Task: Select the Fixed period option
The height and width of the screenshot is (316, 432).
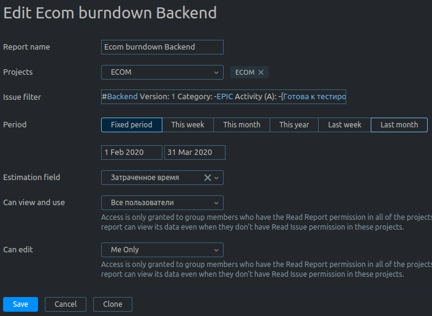Action: [131, 125]
